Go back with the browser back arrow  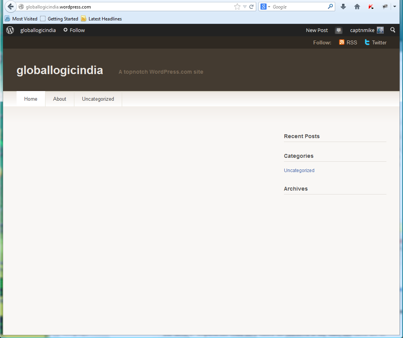pos(11,7)
